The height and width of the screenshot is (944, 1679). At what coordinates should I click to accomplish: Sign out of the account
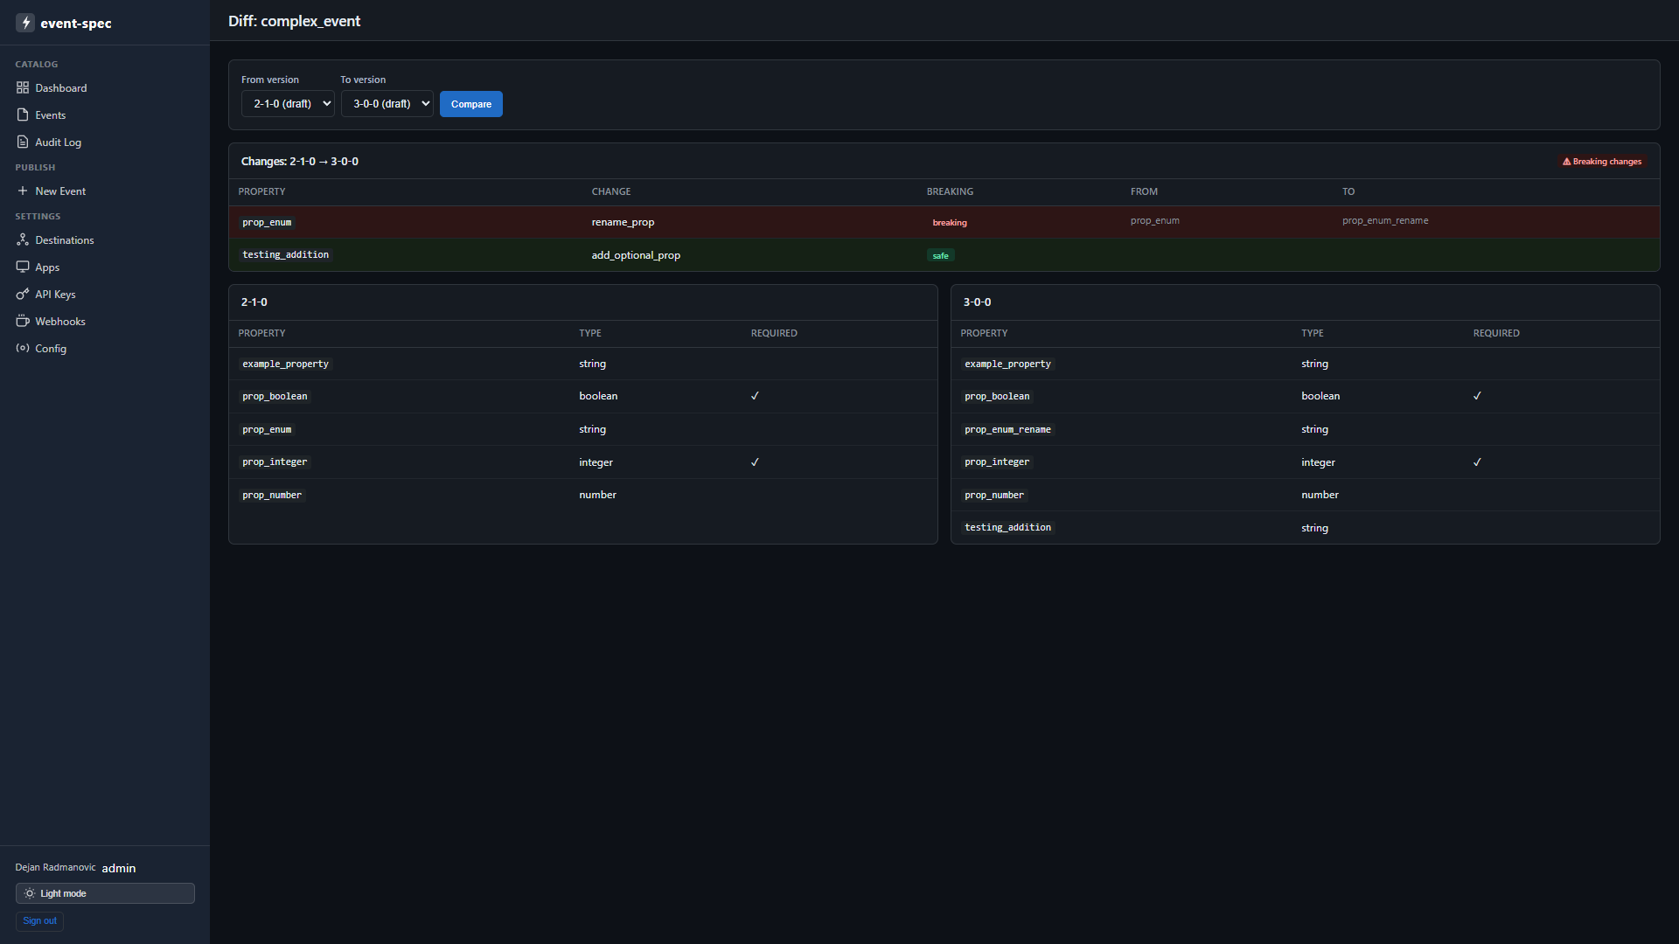pyautogui.click(x=39, y=920)
